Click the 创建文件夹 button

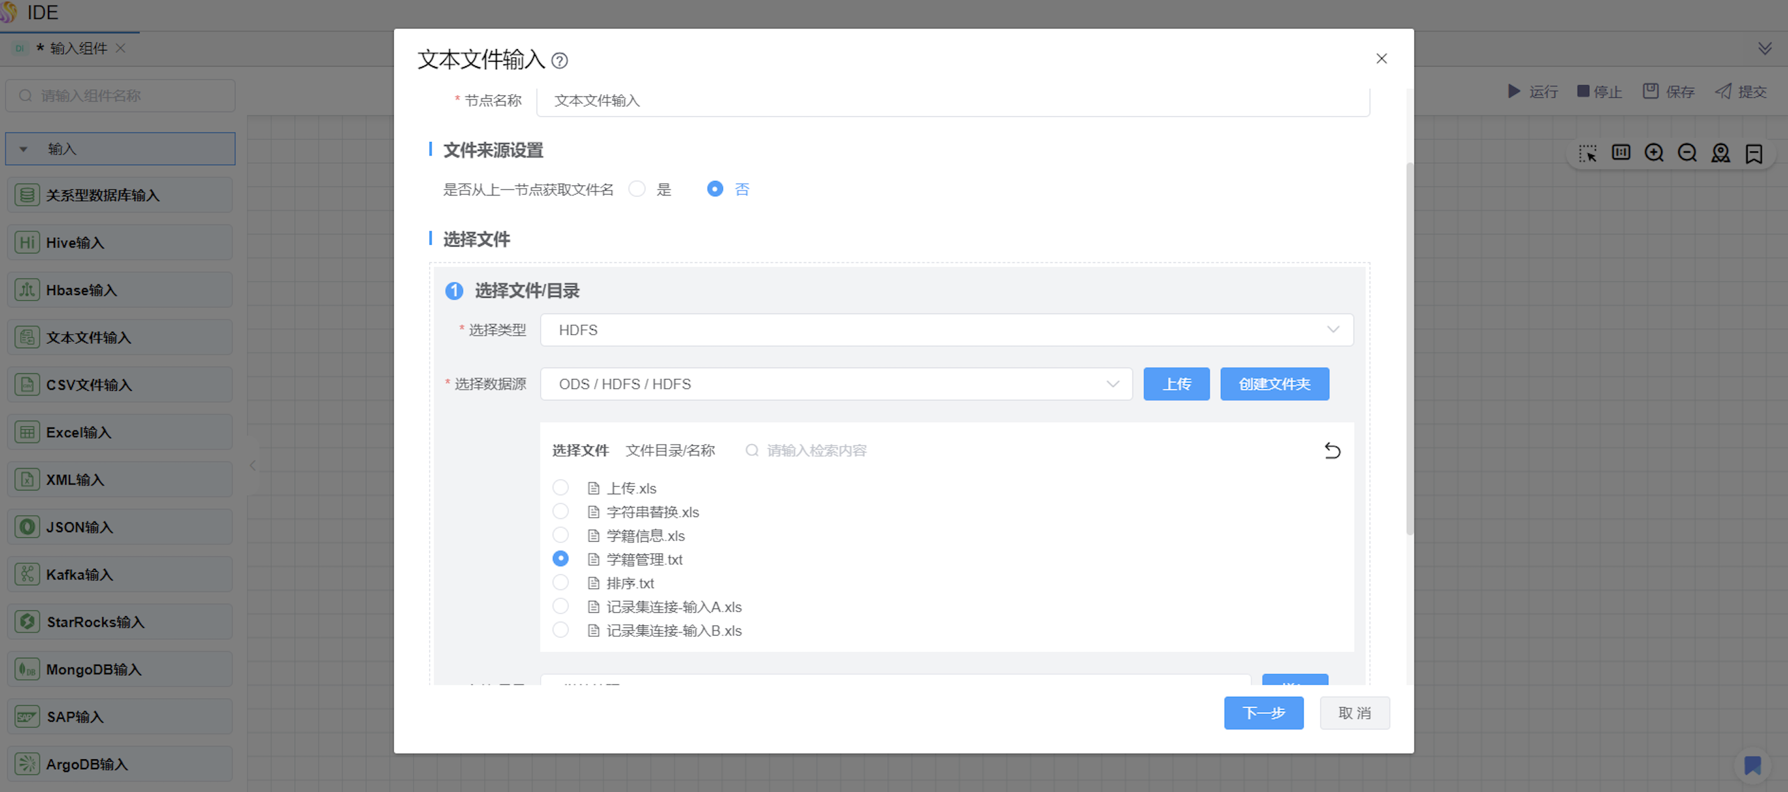click(x=1274, y=384)
